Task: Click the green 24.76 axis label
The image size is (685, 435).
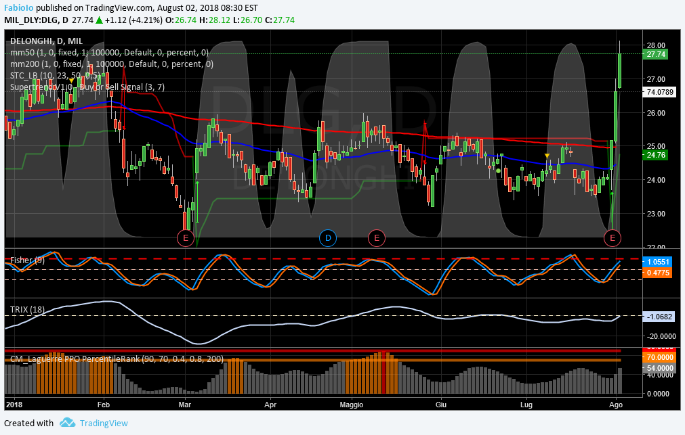Action: coord(656,155)
